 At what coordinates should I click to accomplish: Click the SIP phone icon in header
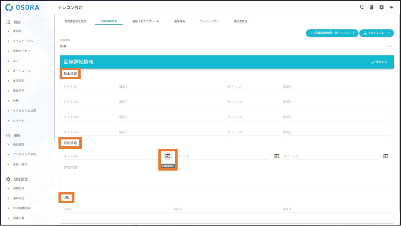[x=361, y=7]
